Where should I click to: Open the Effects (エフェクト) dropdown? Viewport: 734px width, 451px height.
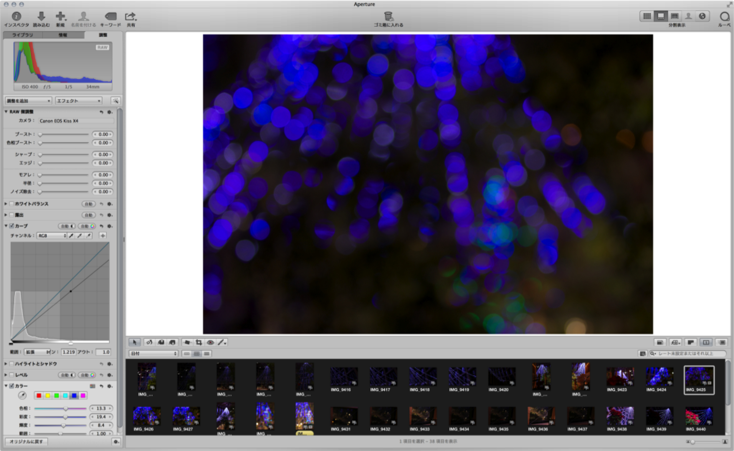coord(78,101)
